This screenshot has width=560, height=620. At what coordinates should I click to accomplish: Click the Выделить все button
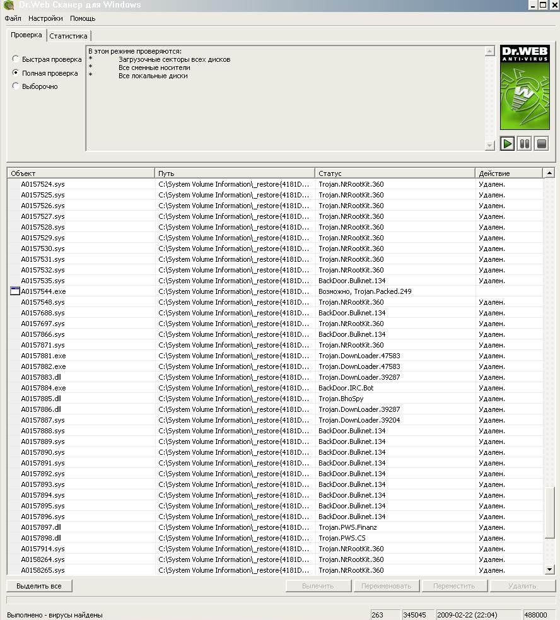click(39, 586)
